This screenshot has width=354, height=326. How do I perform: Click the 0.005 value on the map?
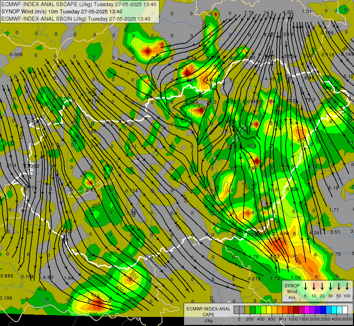click(16, 55)
